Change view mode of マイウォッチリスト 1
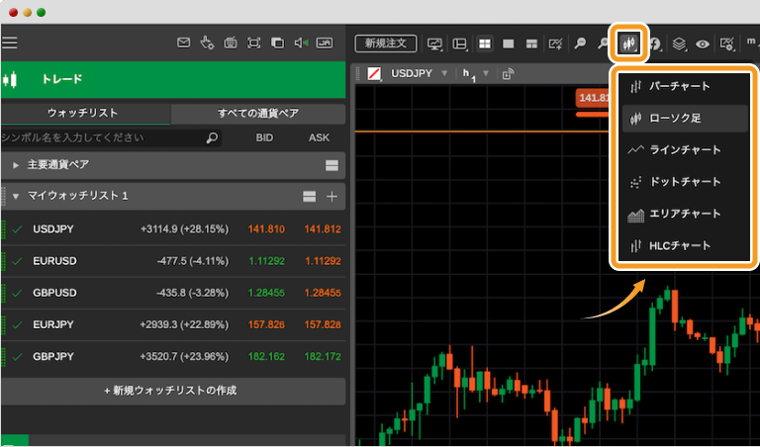760x447 pixels. coord(309,196)
